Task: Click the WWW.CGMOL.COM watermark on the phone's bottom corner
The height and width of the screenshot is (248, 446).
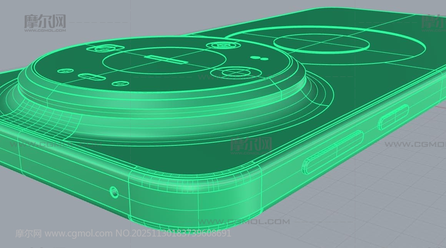Action: click(244, 221)
